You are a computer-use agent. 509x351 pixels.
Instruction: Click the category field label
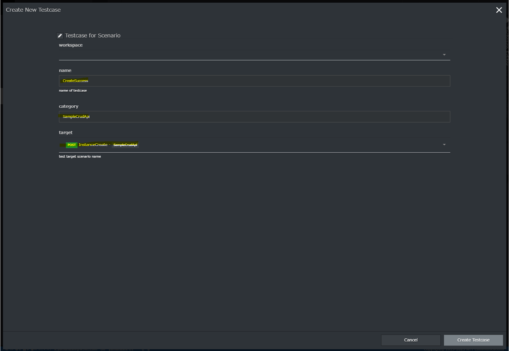(x=68, y=106)
